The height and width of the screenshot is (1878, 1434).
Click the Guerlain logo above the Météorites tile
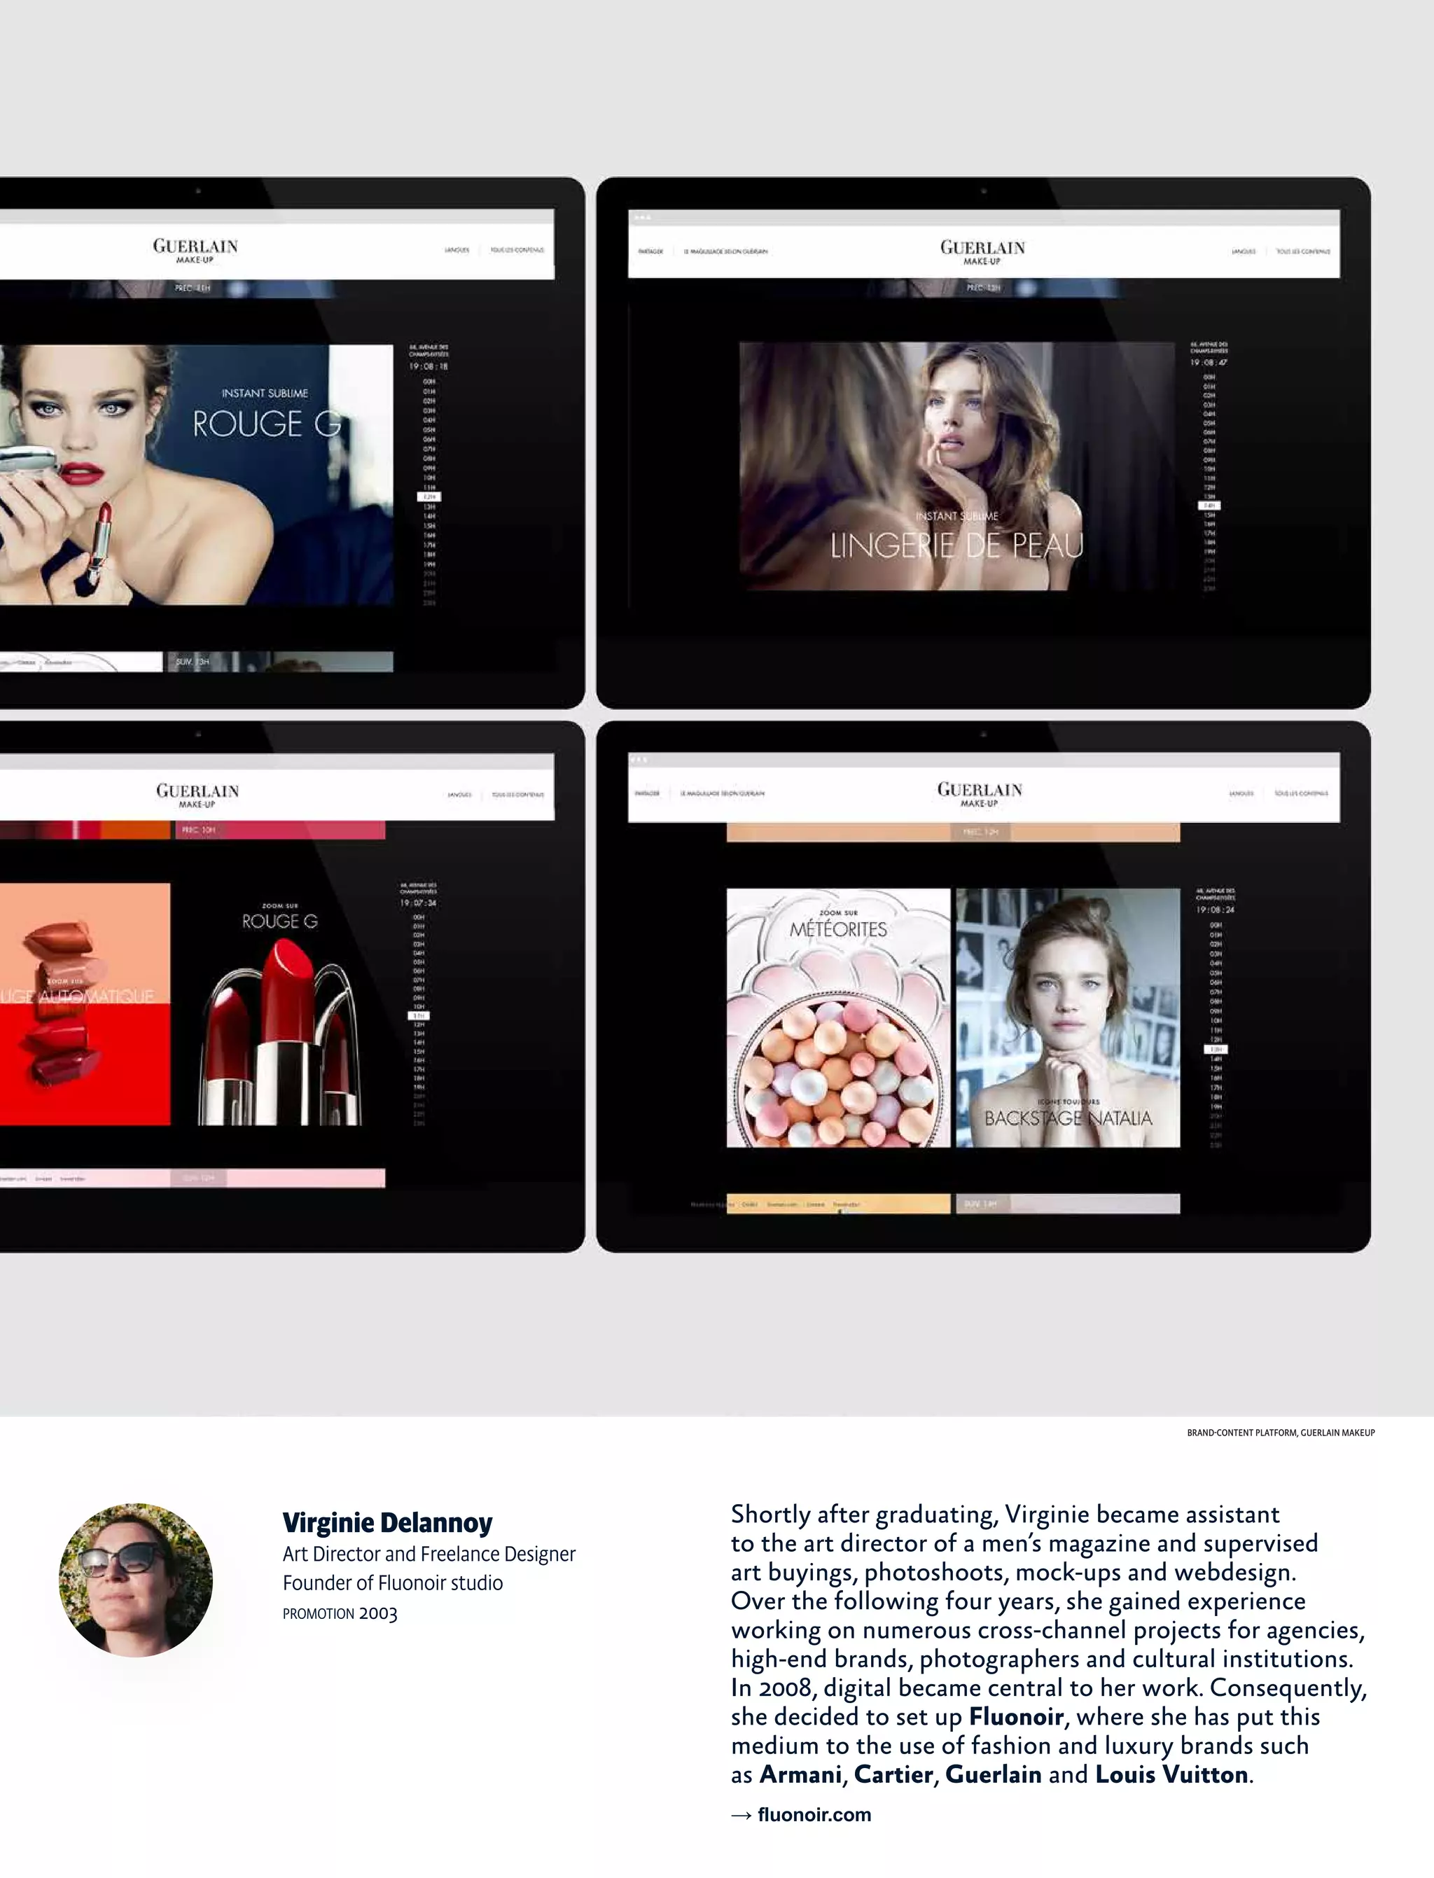click(x=979, y=794)
